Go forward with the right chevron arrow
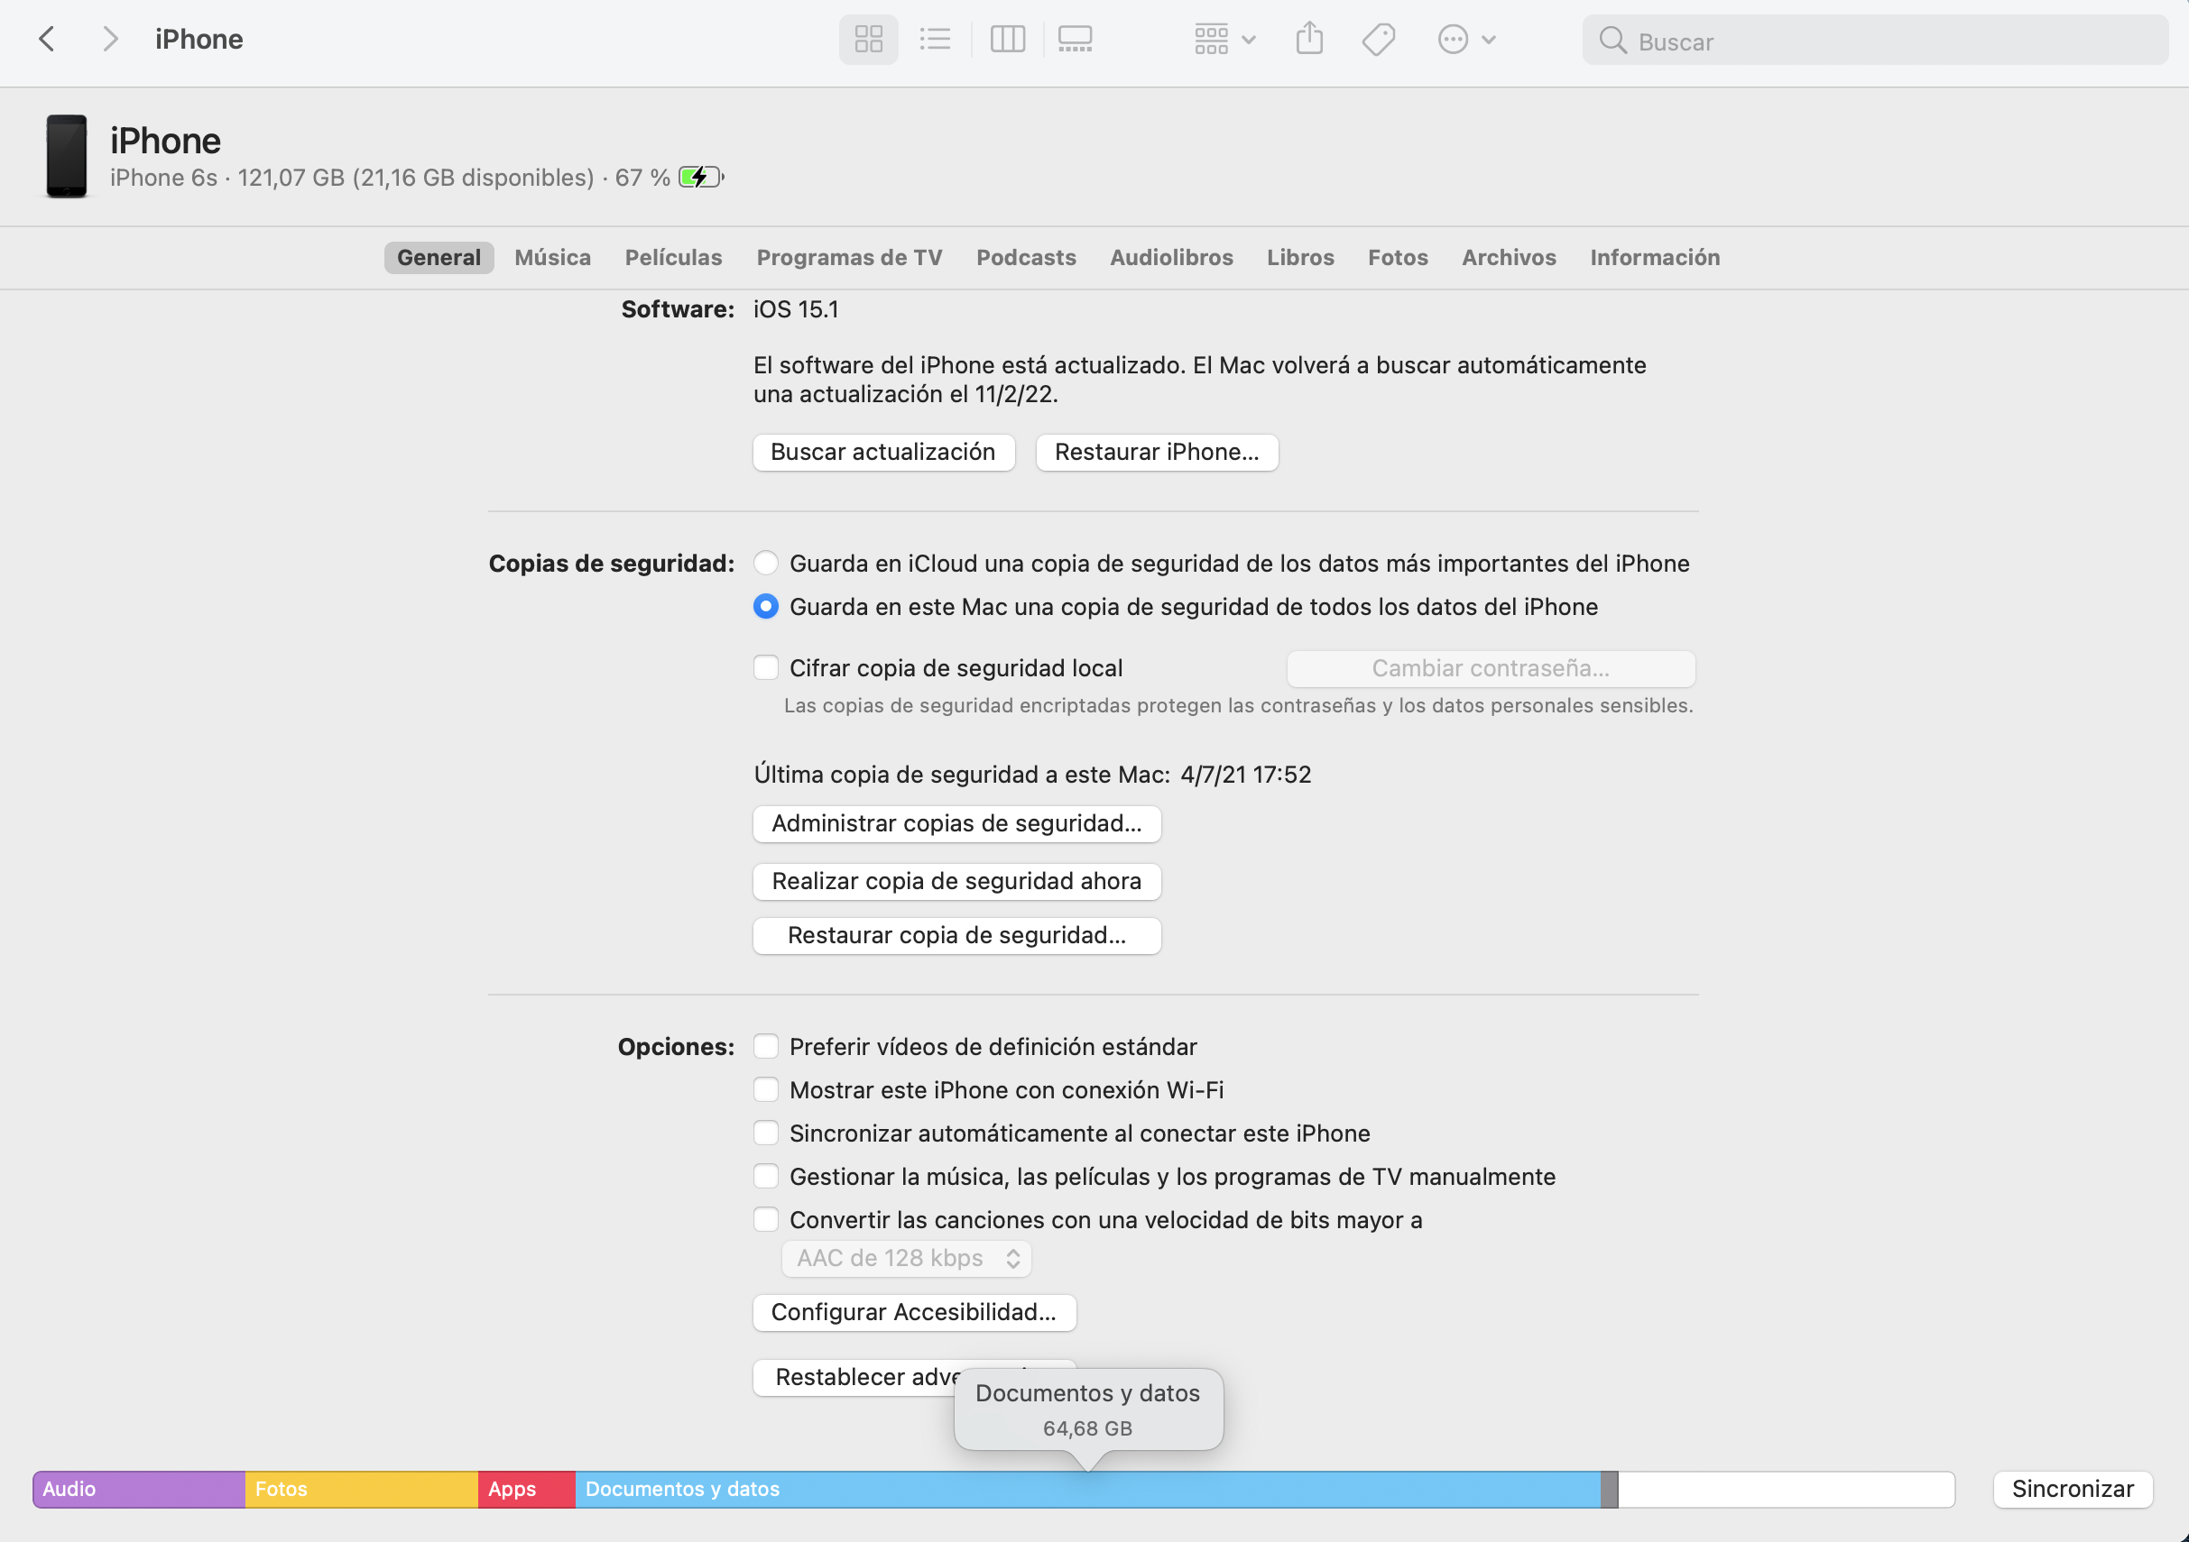2189x1542 pixels. pos(110,39)
